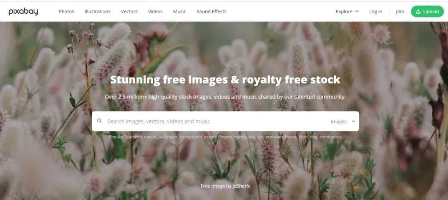Click the Pixabay logo
448x200 pixels.
tap(23, 12)
